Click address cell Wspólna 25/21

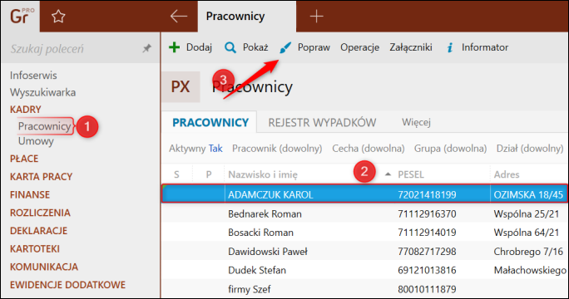click(527, 213)
